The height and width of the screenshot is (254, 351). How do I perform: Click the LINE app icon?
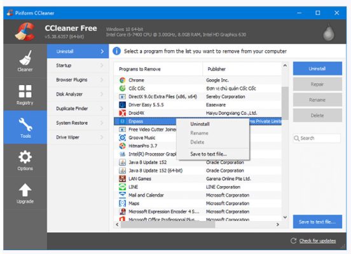pos(122,187)
